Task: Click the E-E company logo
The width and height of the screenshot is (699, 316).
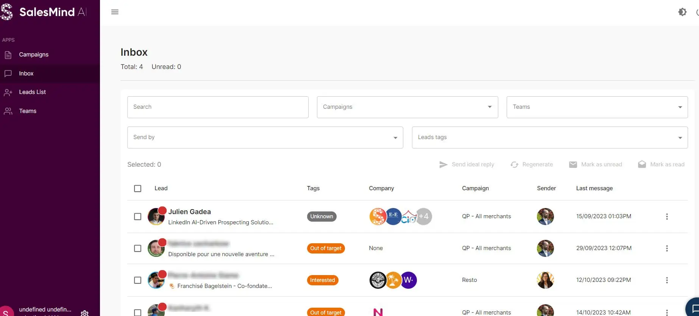Action: 393,217
